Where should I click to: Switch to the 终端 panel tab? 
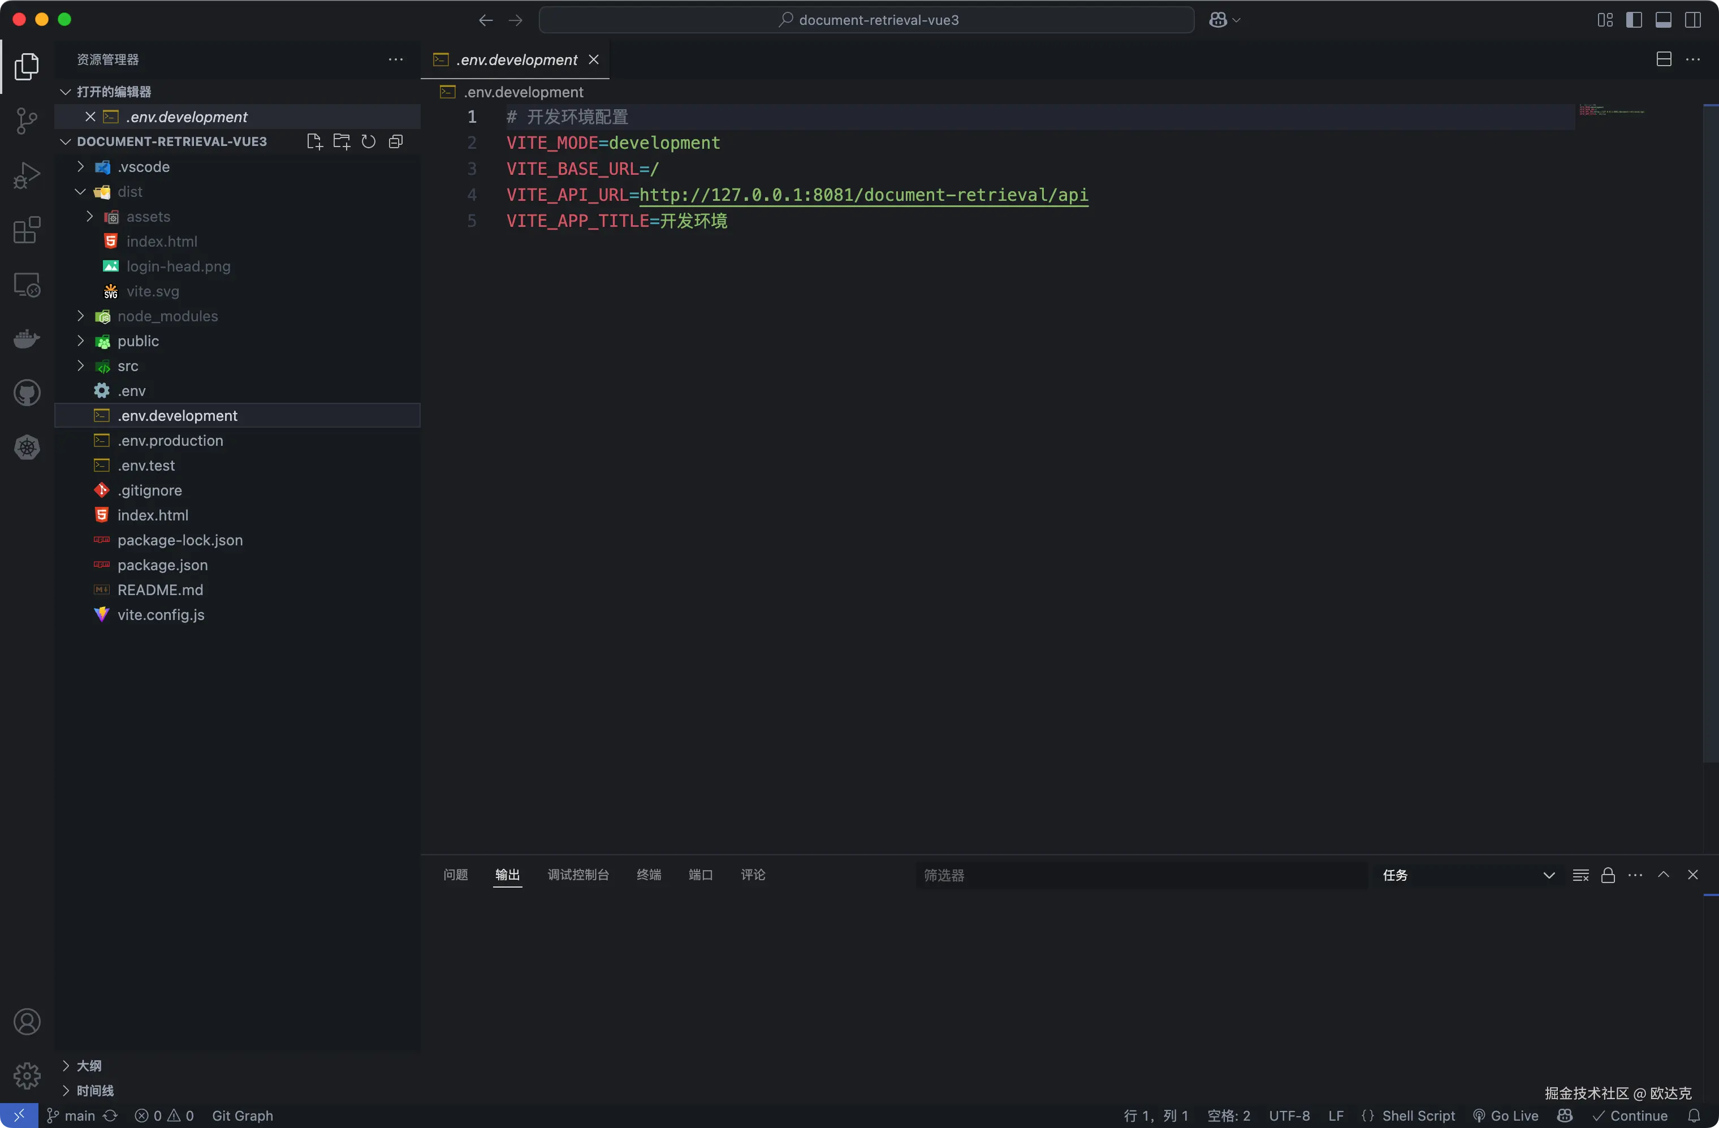coord(649,875)
